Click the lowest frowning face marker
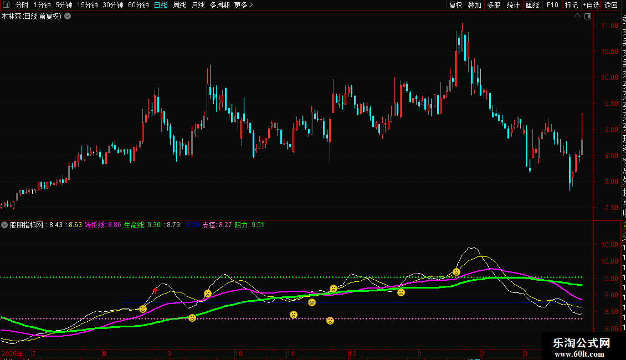 pos(330,321)
